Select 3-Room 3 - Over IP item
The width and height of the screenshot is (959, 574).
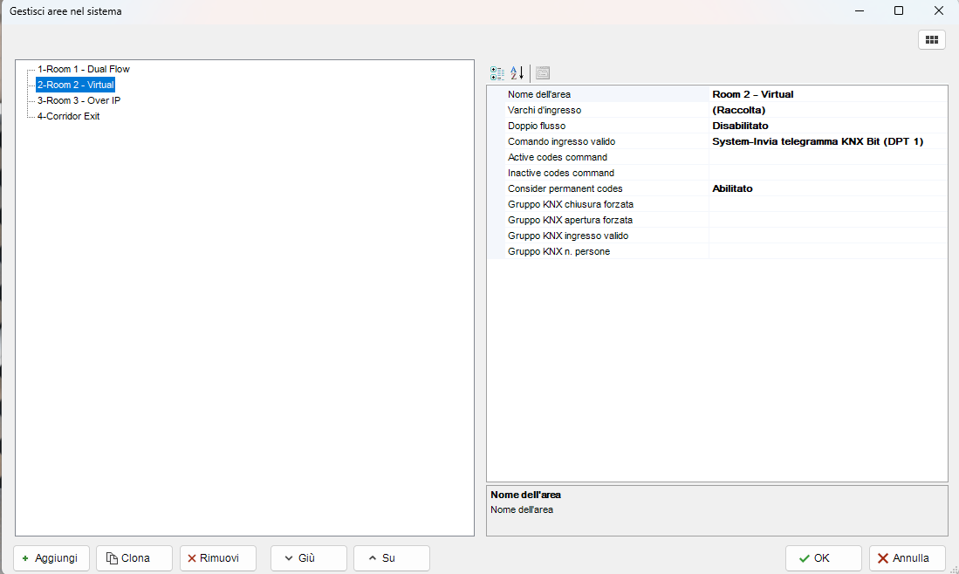79,100
